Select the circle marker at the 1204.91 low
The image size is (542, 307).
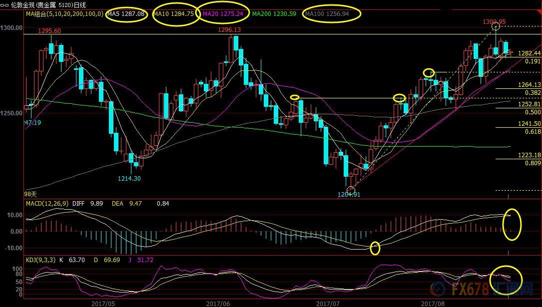[351, 190]
